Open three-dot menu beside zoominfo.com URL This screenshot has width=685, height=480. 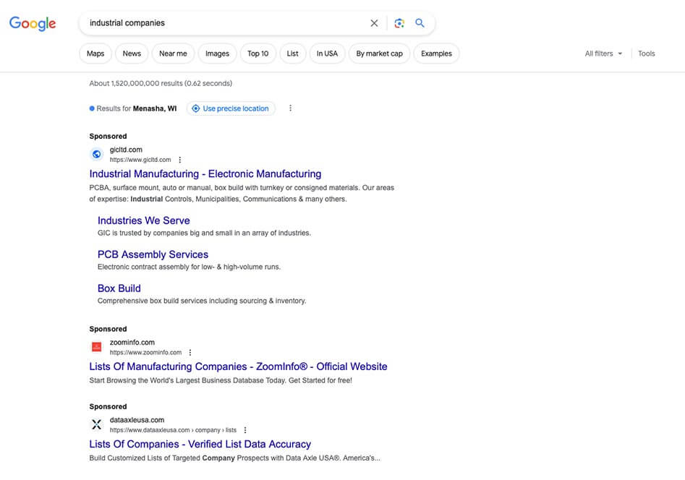point(190,353)
